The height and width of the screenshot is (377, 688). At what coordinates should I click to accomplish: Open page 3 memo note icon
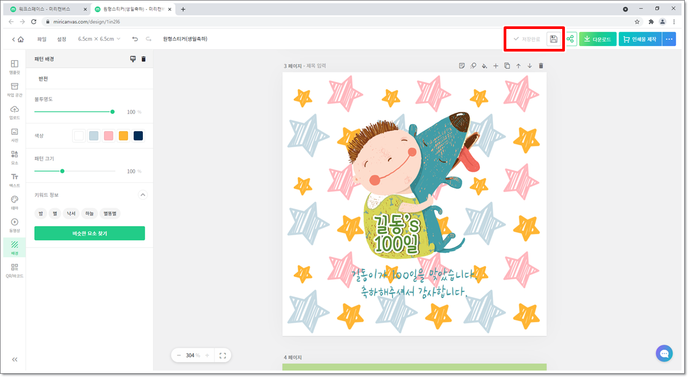[x=462, y=66]
